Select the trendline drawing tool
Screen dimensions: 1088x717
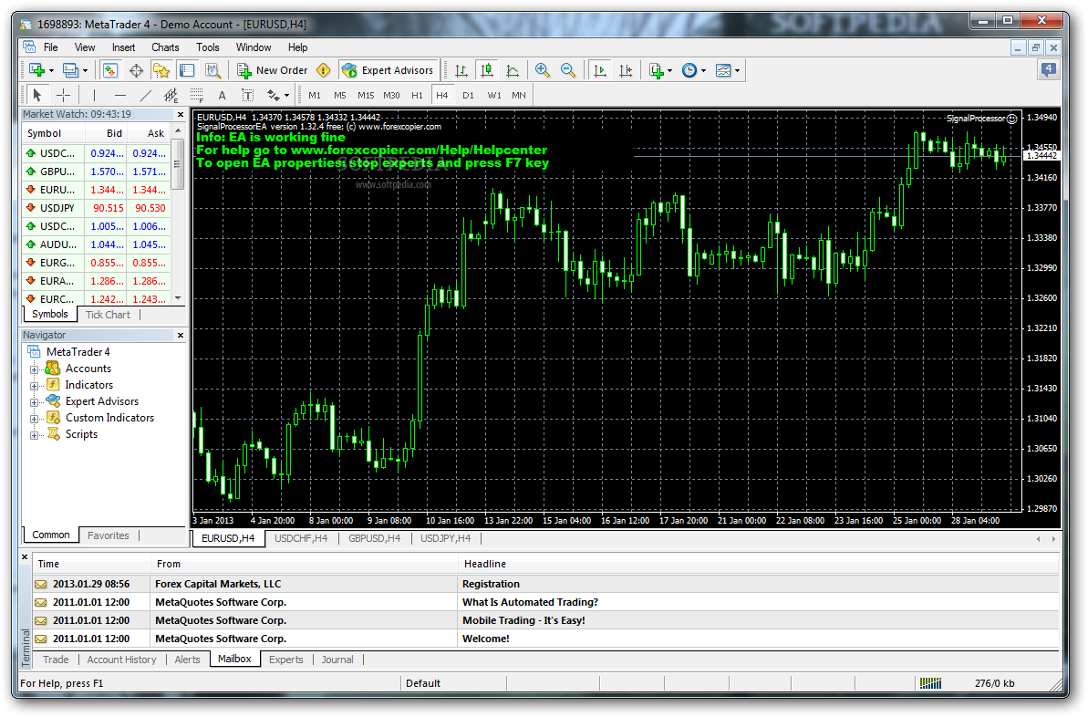(146, 95)
